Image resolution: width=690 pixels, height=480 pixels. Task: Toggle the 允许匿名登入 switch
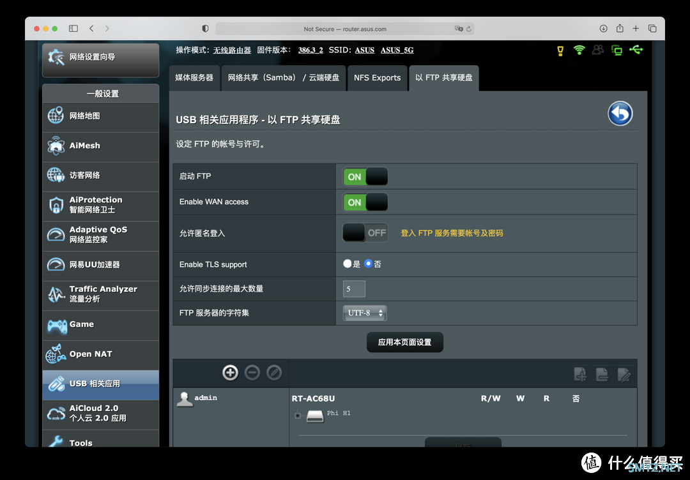[365, 233]
